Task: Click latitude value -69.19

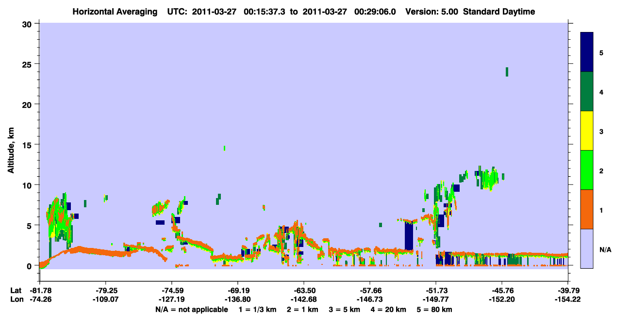Action: coord(238,290)
